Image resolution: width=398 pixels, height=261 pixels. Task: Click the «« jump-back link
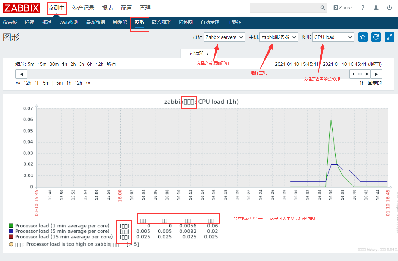tap(18, 83)
